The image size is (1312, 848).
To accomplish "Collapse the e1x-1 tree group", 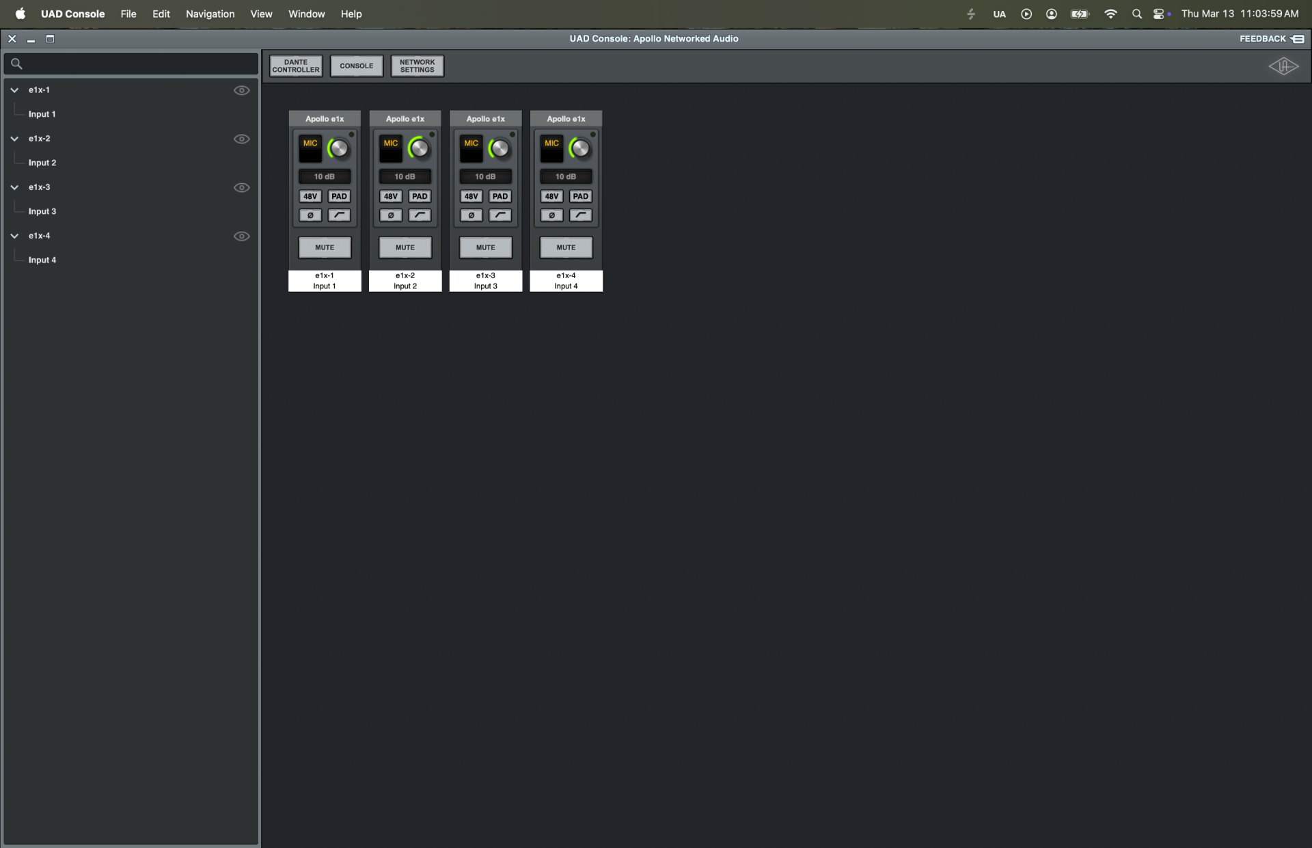I will click(x=14, y=90).
